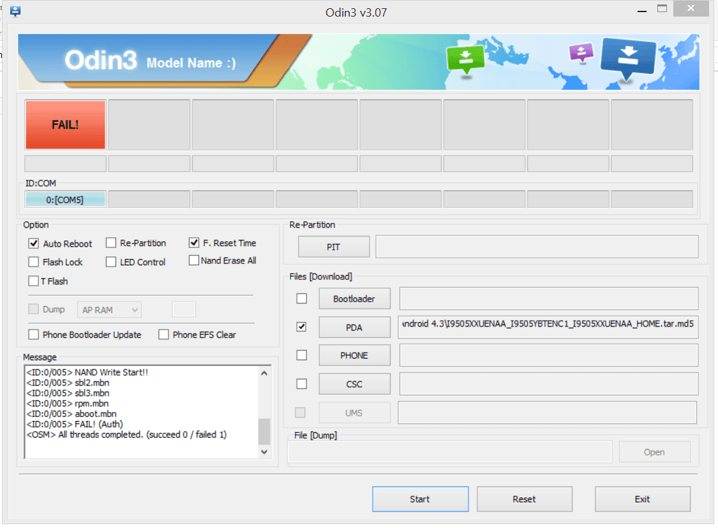Click the Message log scroll-down arrow
This screenshot has height=528, width=718.
pos(264,451)
